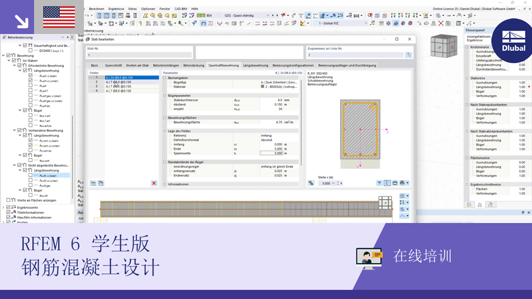Viewport: 532px width, 299px height.
Task: Uncheck the Bewehrung checkbox in the navigator
Action: coord(9,55)
